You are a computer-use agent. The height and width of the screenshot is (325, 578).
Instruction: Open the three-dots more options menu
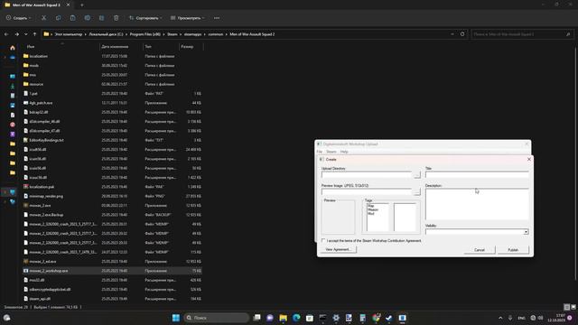point(217,18)
